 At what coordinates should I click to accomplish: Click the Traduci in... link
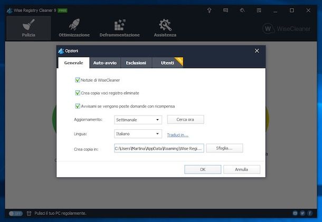178,135
